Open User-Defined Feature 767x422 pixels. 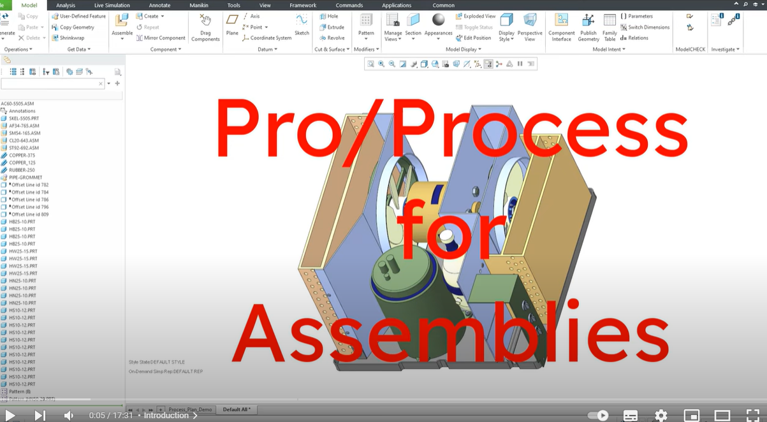pyautogui.click(x=78, y=16)
